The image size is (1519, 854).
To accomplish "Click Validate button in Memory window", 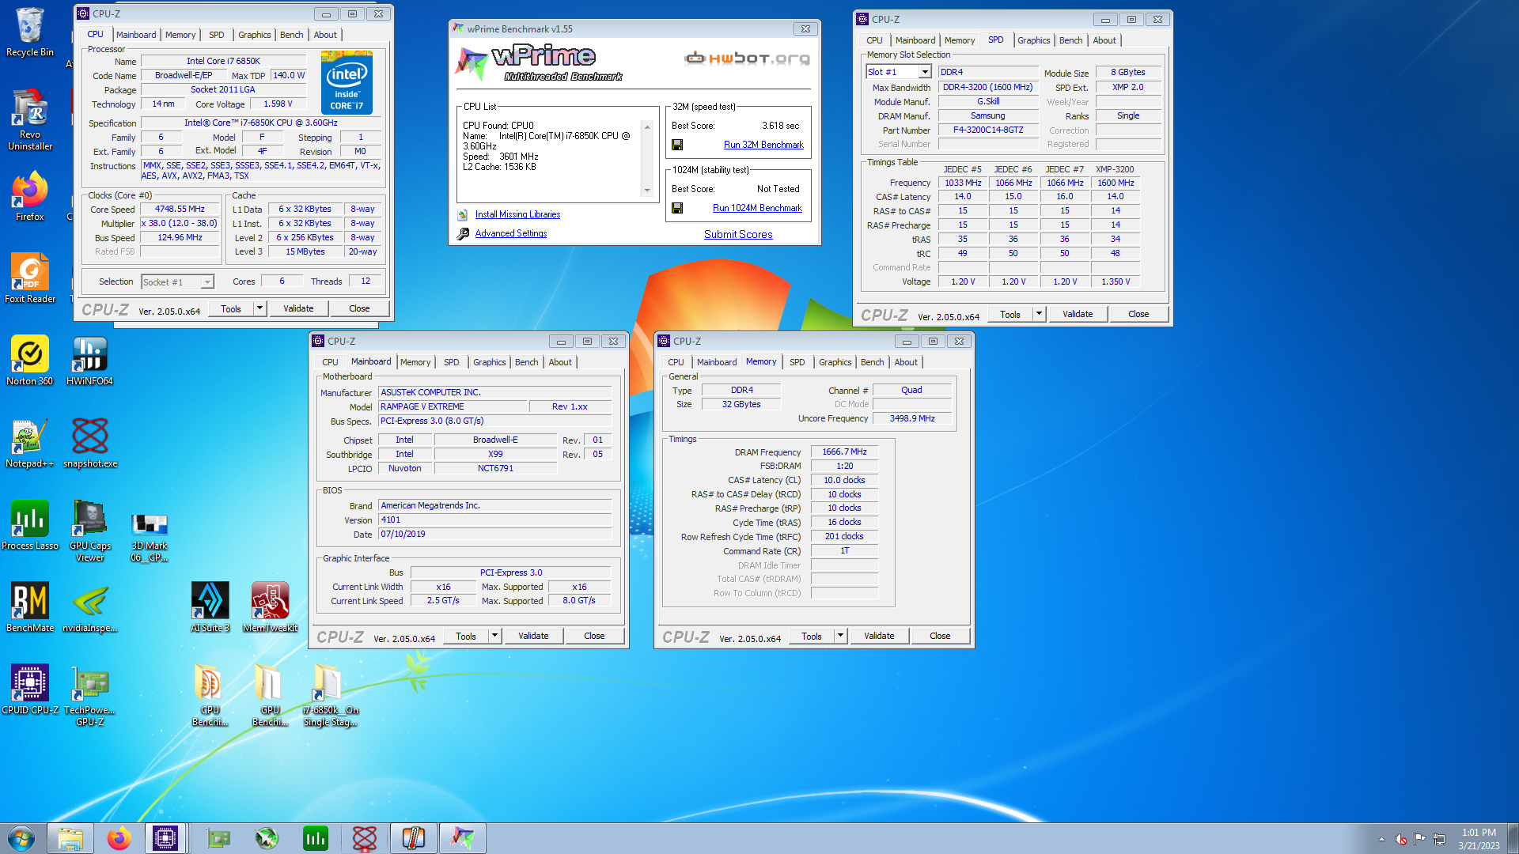I will point(879,636).
